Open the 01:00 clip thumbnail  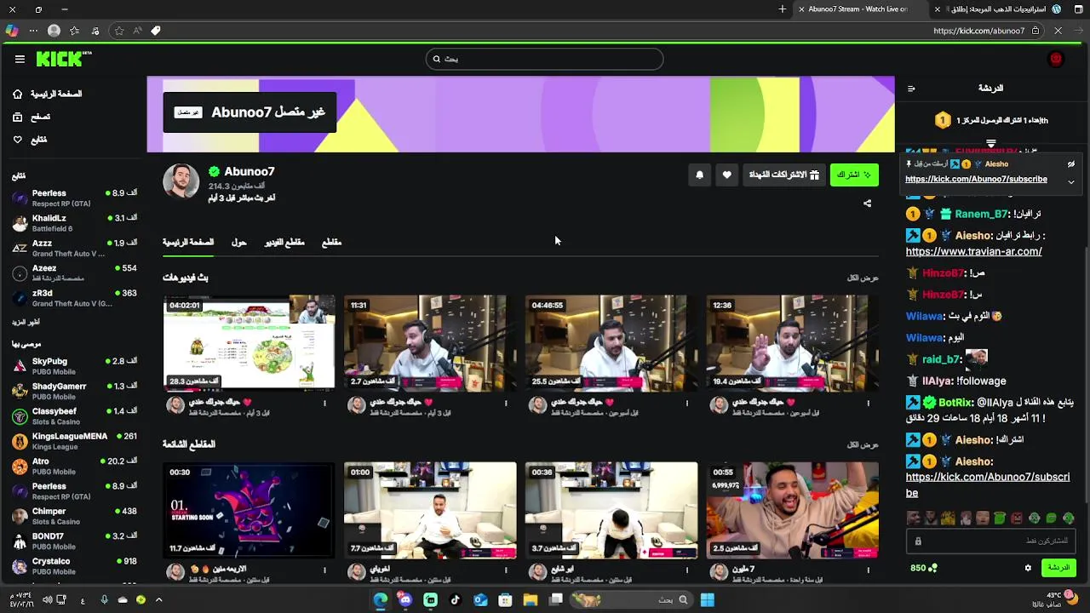[x=430, y=510]
